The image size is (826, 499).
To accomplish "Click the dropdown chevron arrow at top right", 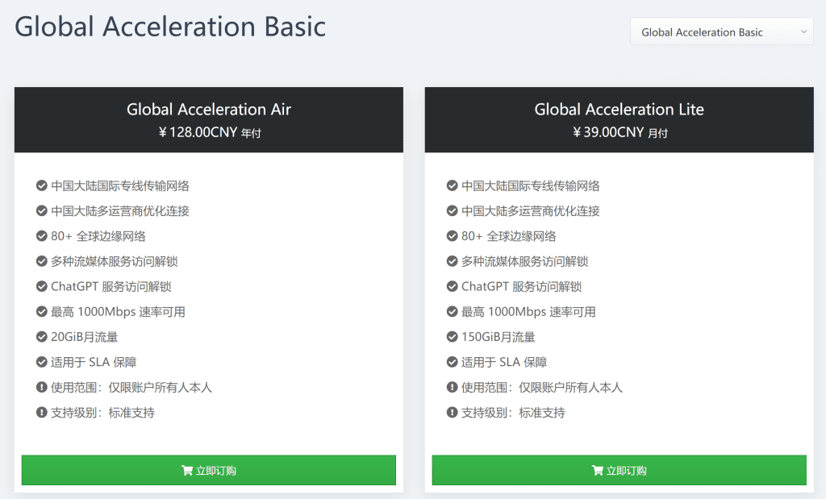I will click(x=803, y=32).
